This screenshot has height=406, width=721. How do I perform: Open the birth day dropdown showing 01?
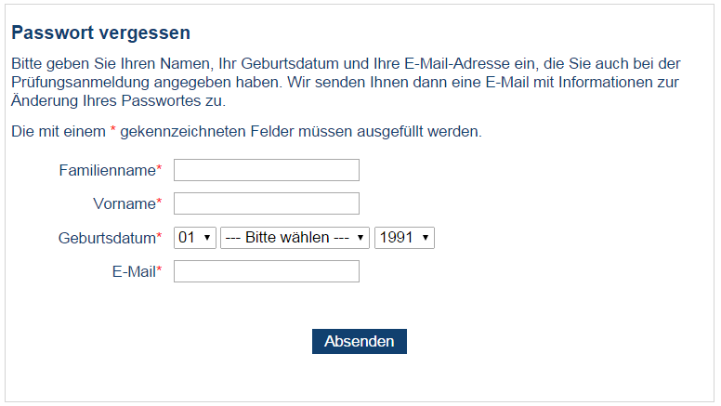click(195, 238)
